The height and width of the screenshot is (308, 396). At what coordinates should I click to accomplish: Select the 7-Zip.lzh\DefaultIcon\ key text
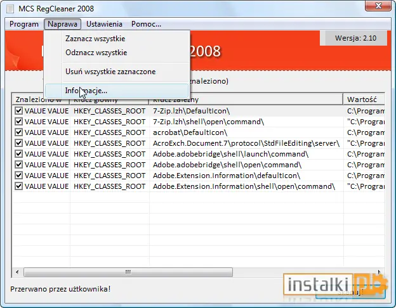pyautogui.click(x=191, y=111)
